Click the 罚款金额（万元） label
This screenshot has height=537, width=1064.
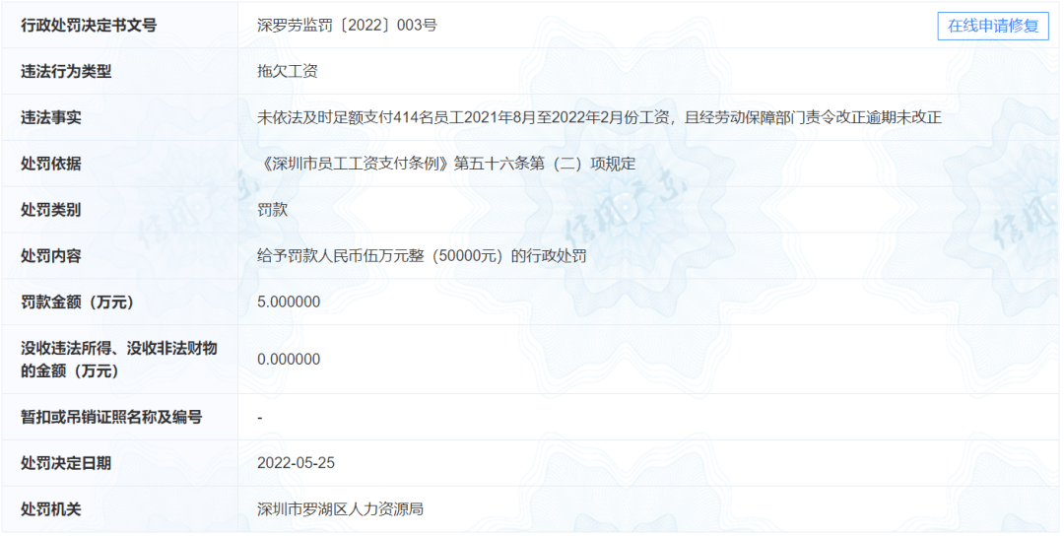point(78,302)
